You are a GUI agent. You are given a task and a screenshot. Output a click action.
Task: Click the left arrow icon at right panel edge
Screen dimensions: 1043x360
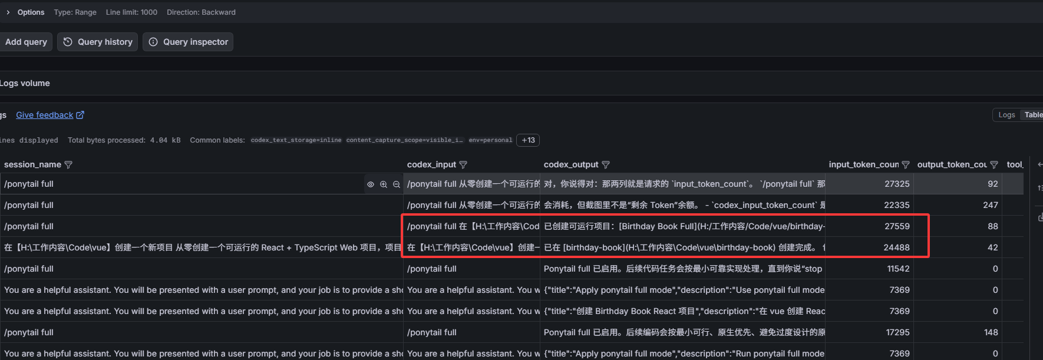(x=1040, y=164)
